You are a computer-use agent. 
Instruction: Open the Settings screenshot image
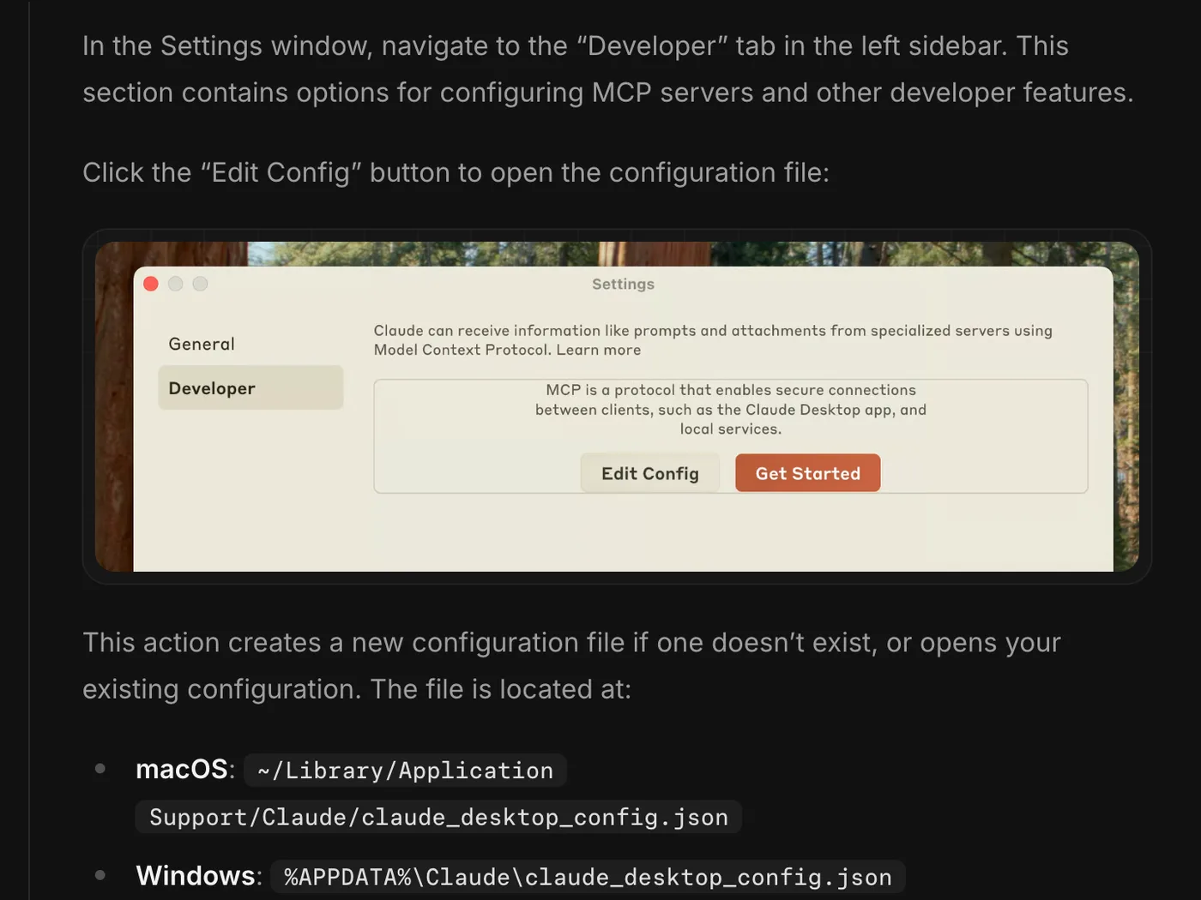pos(617,406)
